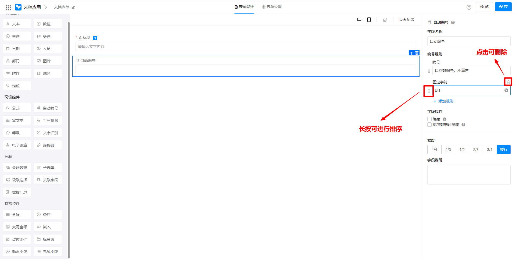The height and width of the screenshot is (259, 516).
Task: Open 页面配置 settings
Action: pos(406,20)
